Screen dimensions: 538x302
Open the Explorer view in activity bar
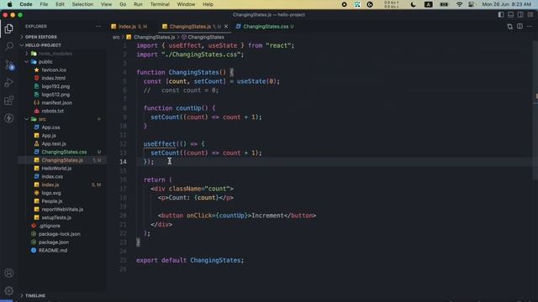(9, 29)
